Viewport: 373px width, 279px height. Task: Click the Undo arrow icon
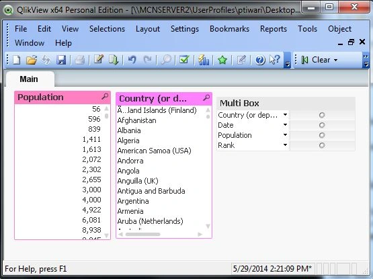[132, 60]
